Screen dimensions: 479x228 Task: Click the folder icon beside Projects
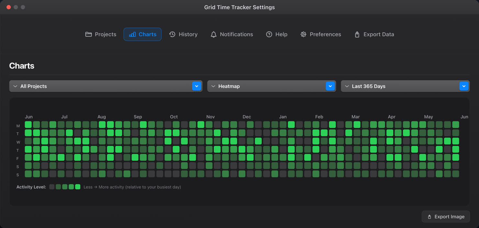tap(88, 34)
